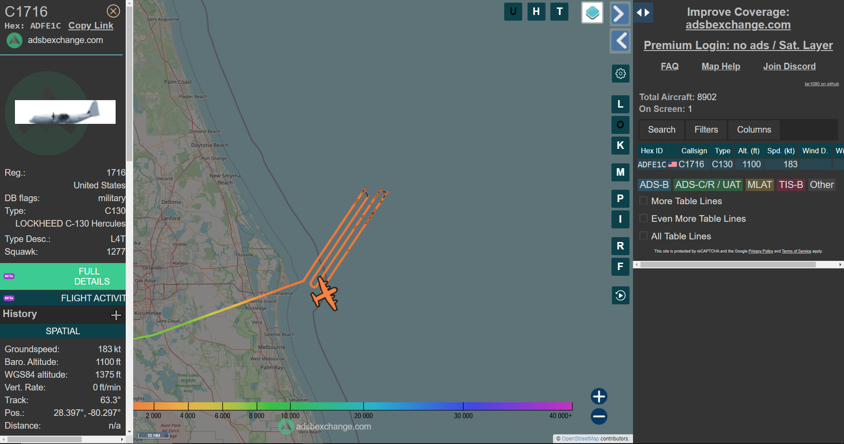The width and height of the screenshot is (844, 444).
Task: Click the H map toggle button
Action: 536,11
